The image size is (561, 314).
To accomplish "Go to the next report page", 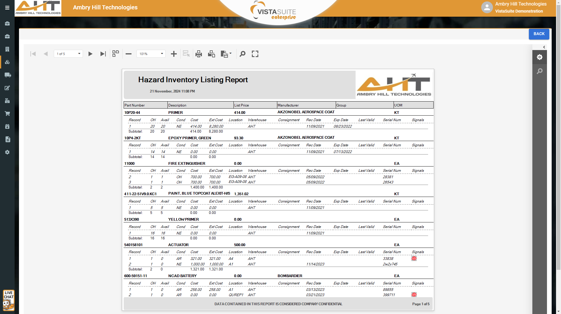I will point(90,54).
